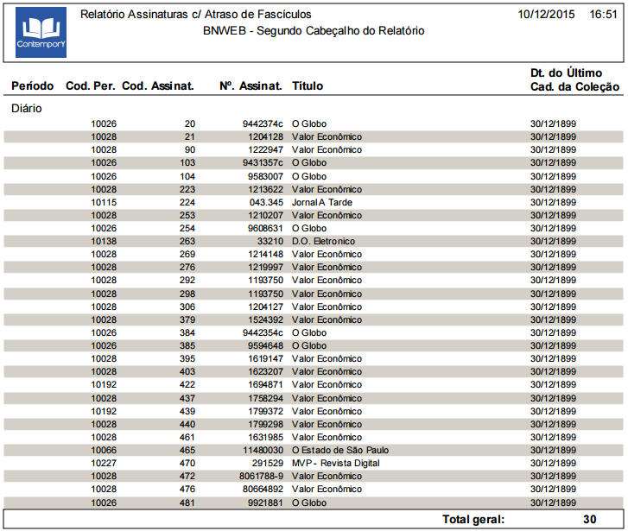Click subscription number 9583007
The width and height of the screenshot is (628, 531).
(x=265, y=176)
